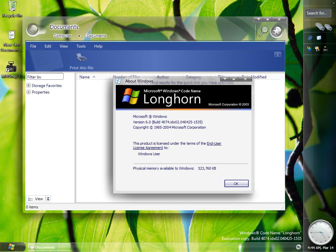Open the New Text Document desktop icon
Viewport: 336px width, 252px height.
click(x=11, y=35)
